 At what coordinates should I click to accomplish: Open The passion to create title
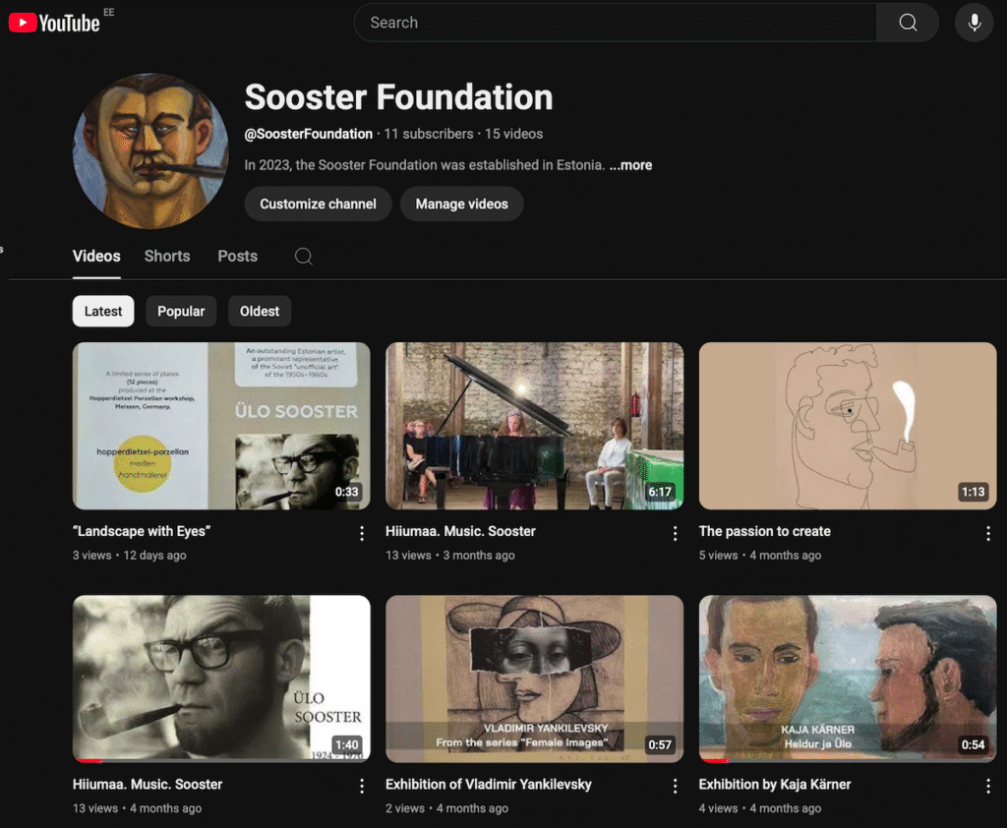click(765, 531)
